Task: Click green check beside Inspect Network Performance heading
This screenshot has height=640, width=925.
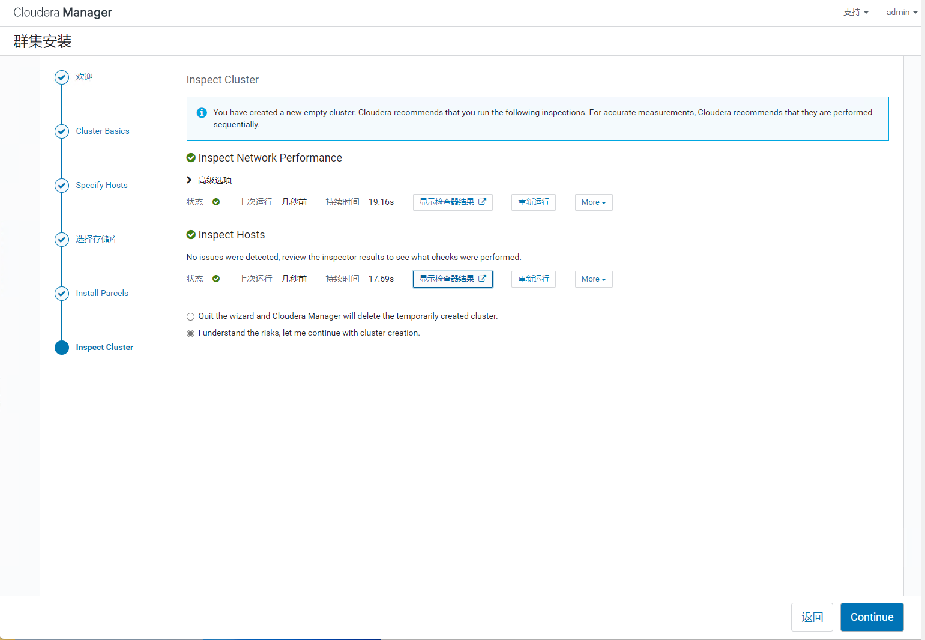Action: pyautogui.click(x=191, y=158)
